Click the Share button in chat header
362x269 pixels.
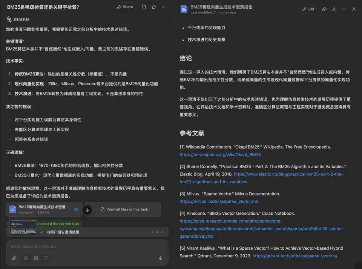[x=125, y=7]
